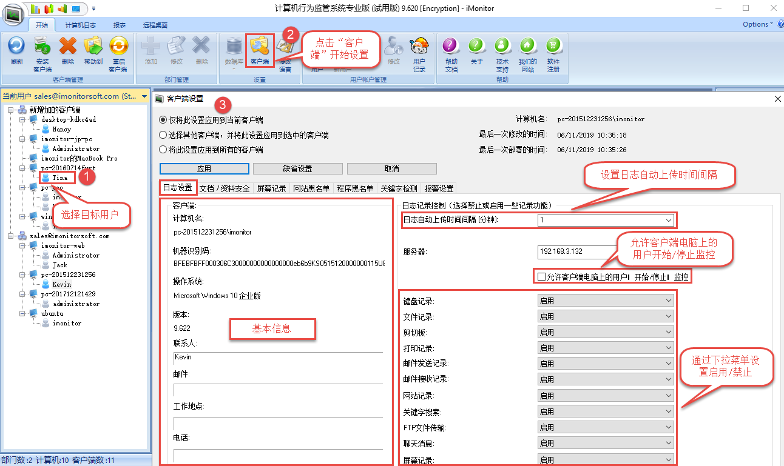Click the 软件注册 software registration icon
This screenshot has width=784, height=466.
click(x=553, y=47)
